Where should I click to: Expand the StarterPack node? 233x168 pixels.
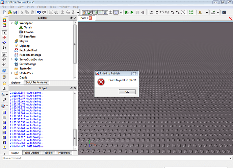coord(12,73)
